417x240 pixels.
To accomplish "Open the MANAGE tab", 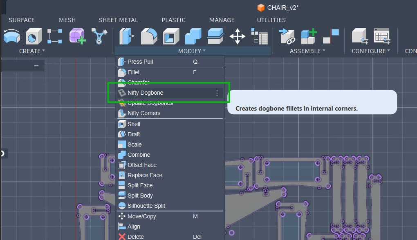I will pyautogui.click(x=222, y=20).
